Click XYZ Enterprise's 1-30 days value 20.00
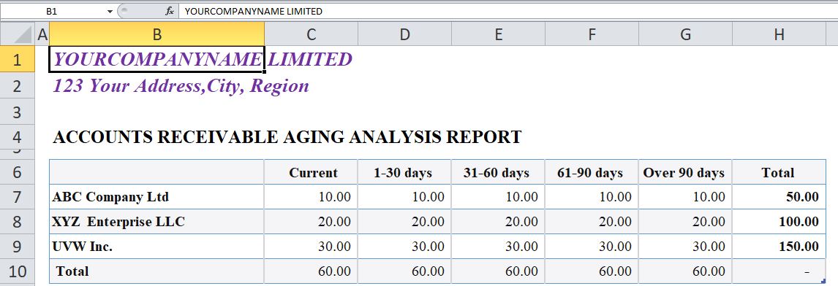This screenshot has width=838, height=286. 404,222
